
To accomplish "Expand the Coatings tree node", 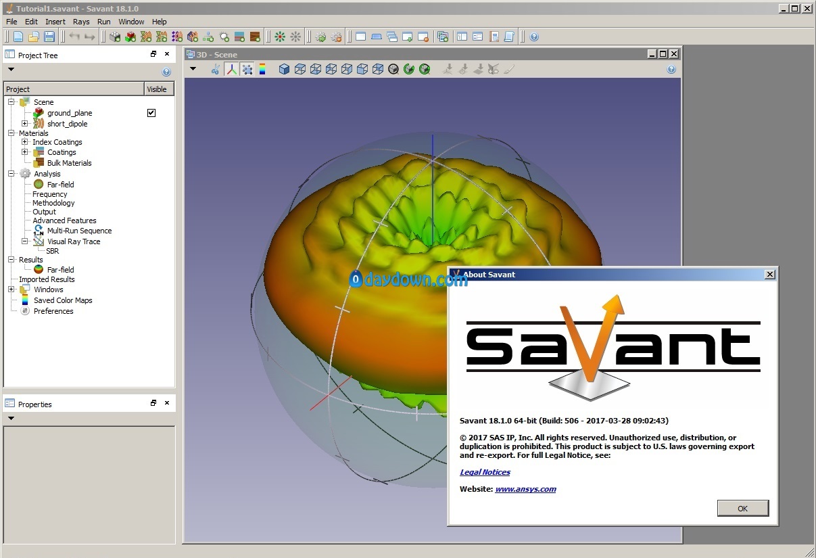I will point(25,152).
